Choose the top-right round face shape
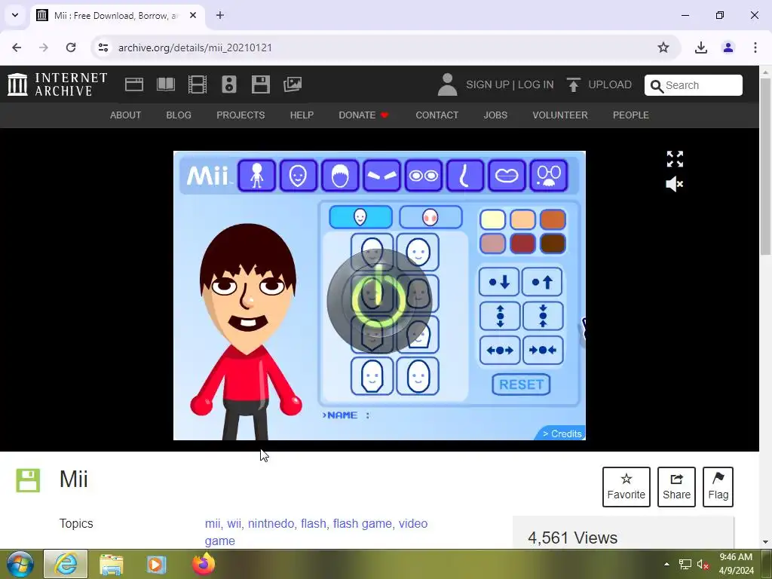The image size is (772, 579). pyautogui.click(x=418, y=253)
